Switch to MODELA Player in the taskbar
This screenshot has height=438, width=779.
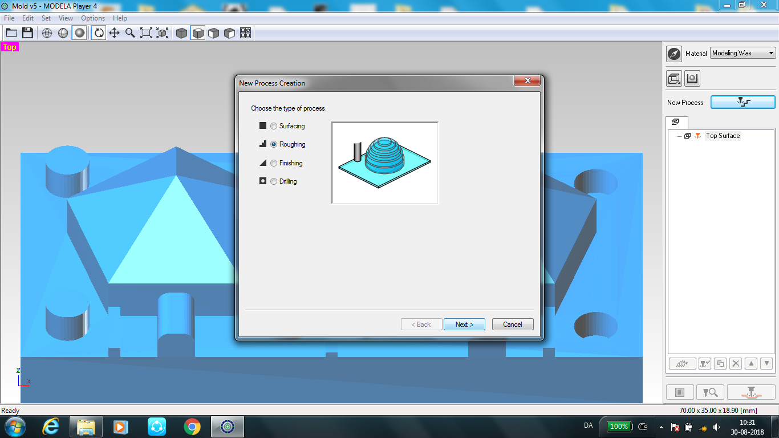[x=228, y=426]
